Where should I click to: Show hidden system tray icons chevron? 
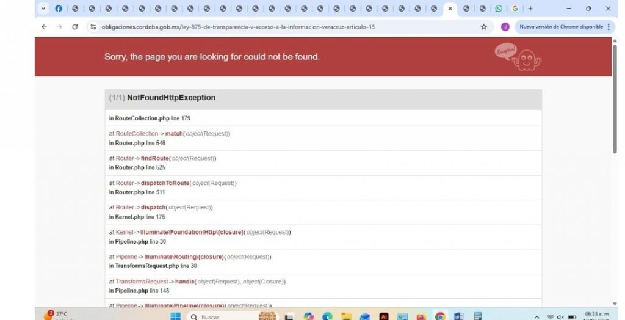coord(536,317)
